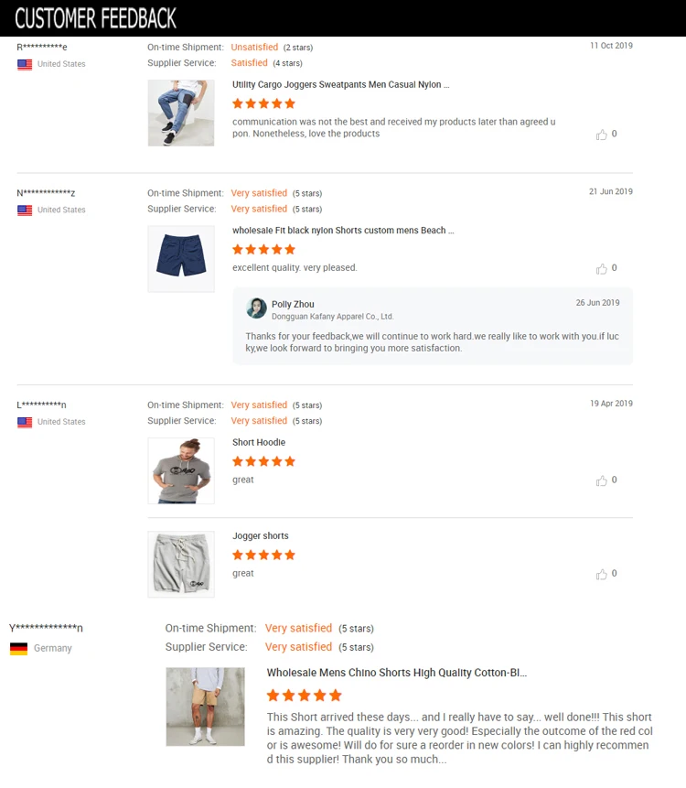Click United States flag beside R**********e

[25, 64]
